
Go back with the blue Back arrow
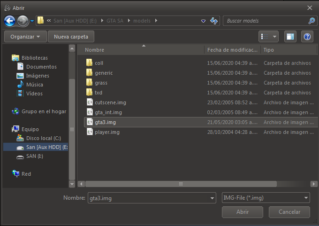(9, 21)
